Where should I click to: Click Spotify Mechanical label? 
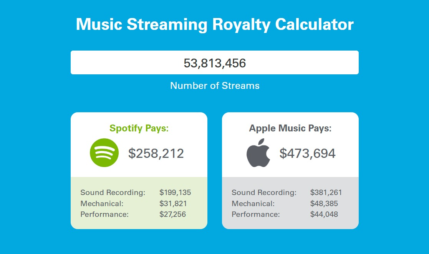coord(102,203)
